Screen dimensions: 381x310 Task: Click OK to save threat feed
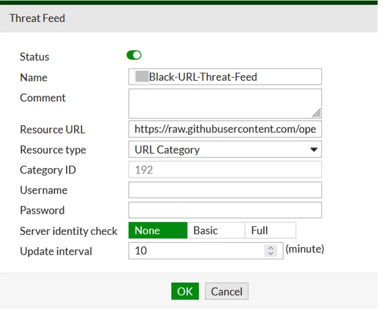pyautogui.click(x=185, y=291)
